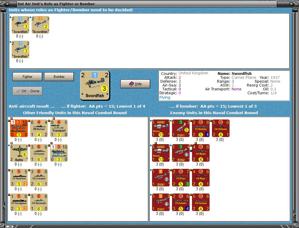Click 'Other Friendly Units in this Naval Combat Round' heading
The image size is (299, 228).
(75, 113)
